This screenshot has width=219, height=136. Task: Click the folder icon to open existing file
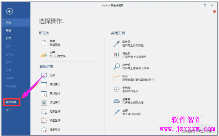coord(44,55)
